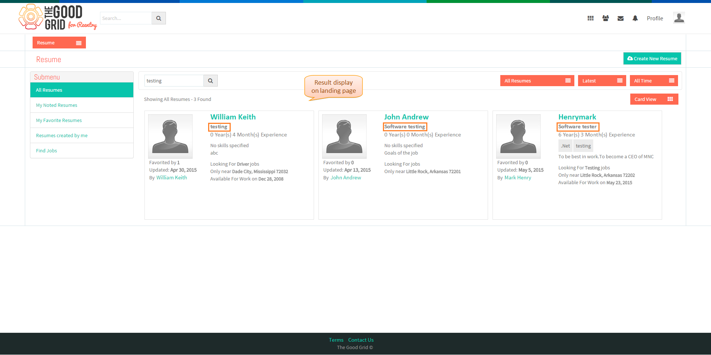The width and height of the screenshot is (711, 355).
Task: Click the resume search field containing testing
Action: pyautogui.click(x=174, y=81)
